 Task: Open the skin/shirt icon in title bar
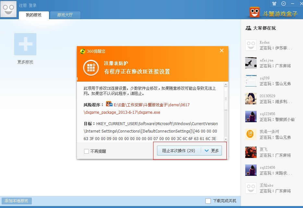274,4
